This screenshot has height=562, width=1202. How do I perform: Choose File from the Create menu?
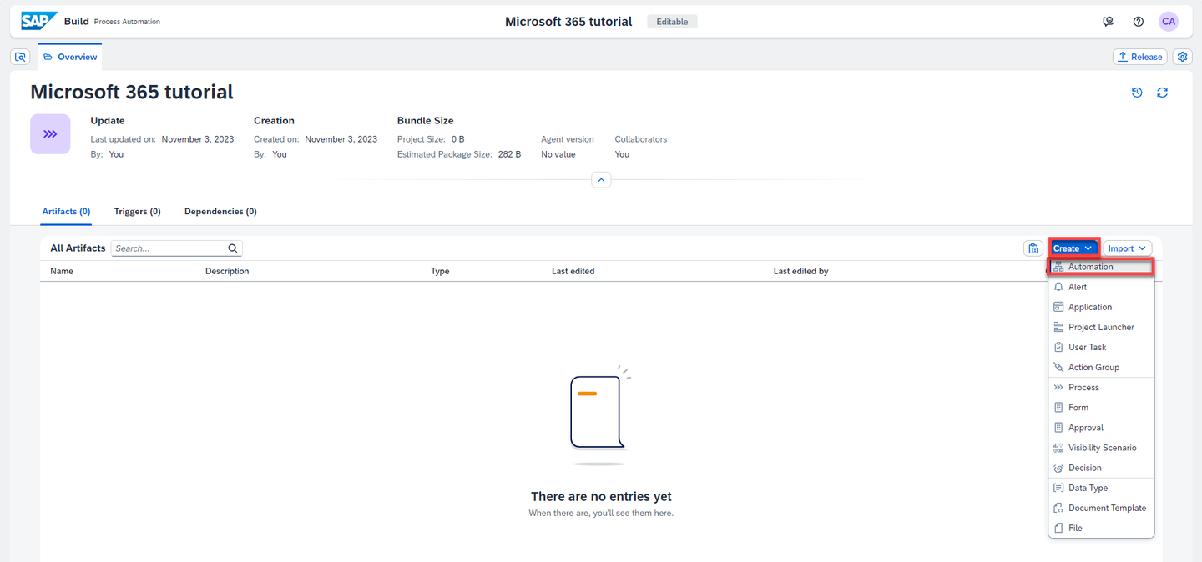click(1101, 528)
